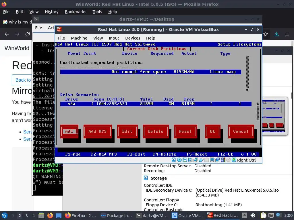Switch to 'Oracle VM...' taskbar window
294x220 pixels.
coord(187,215)
